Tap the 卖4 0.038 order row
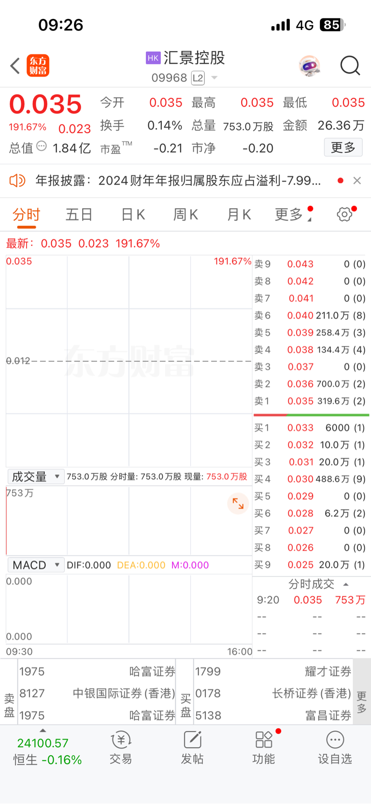The image size is (371, 804). pyautogui.click(x=310, y=350)
